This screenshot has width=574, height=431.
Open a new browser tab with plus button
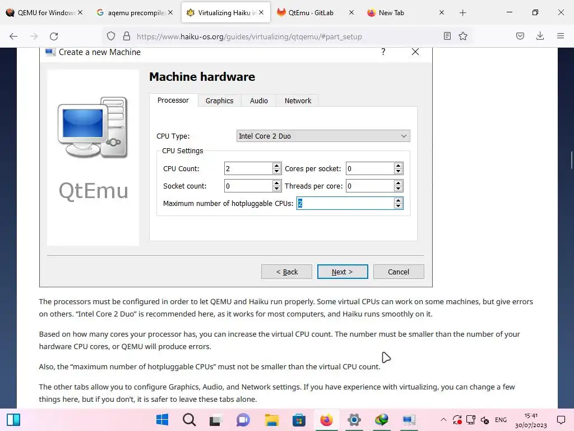tap(462, 13)
